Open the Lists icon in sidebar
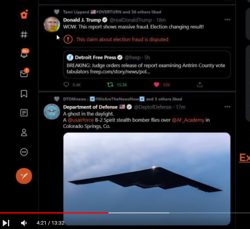This screenshot has width=250, height=229. click(24, 113)
